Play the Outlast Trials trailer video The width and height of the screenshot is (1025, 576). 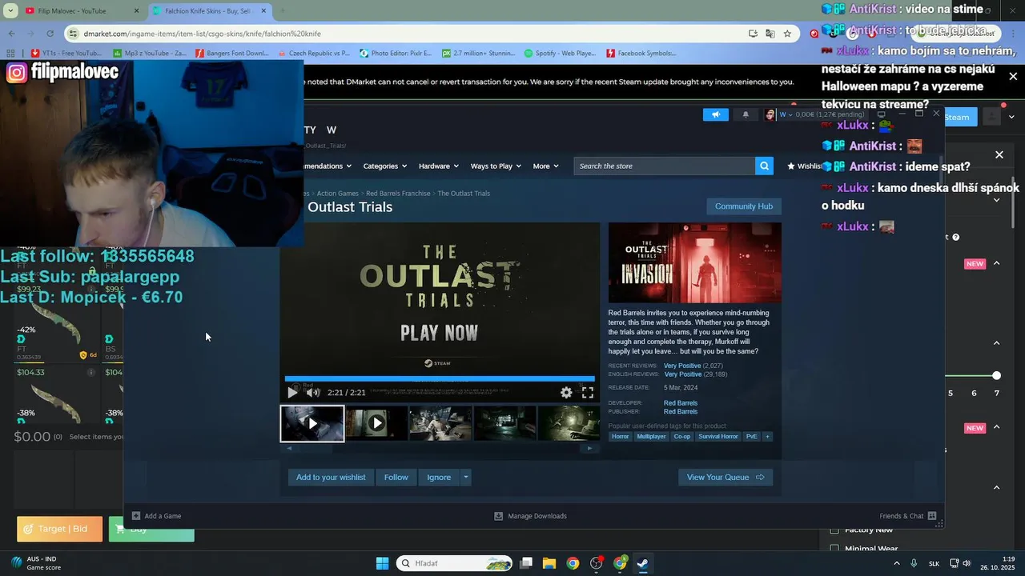tap(292, 392)
